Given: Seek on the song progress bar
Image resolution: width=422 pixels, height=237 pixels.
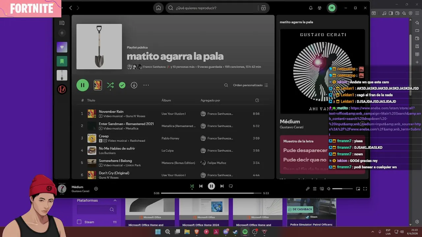Looking at the screenshot, I should click(x=211, y=193).
